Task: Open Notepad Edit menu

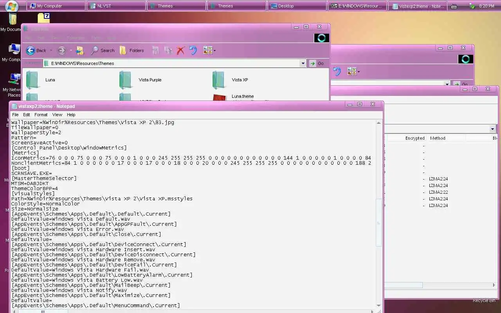Action: point(26,115)
